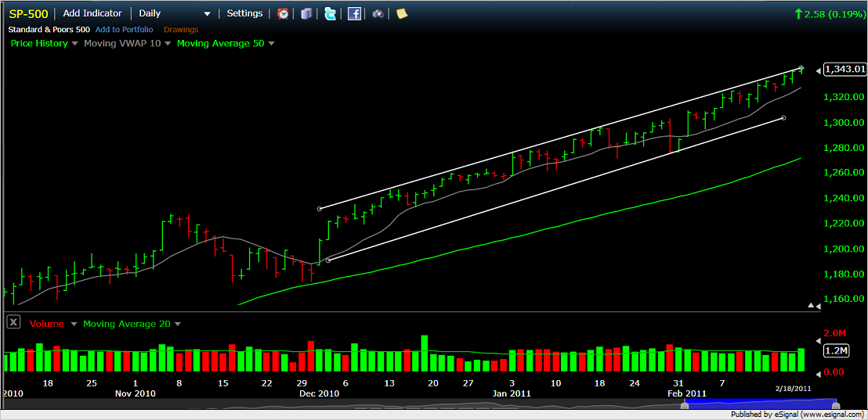This screenshot has height=420, width=868.
Task: Open the yellow sticky note icon
Action: [x=402, y=14]
